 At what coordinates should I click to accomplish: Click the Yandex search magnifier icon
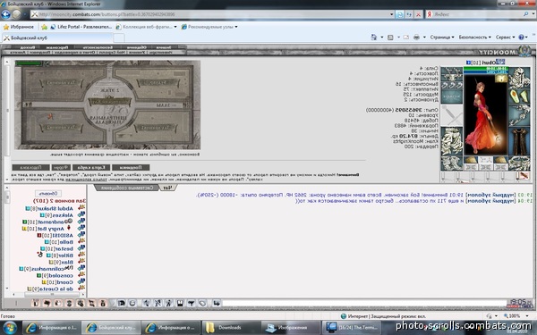[525, 14]
